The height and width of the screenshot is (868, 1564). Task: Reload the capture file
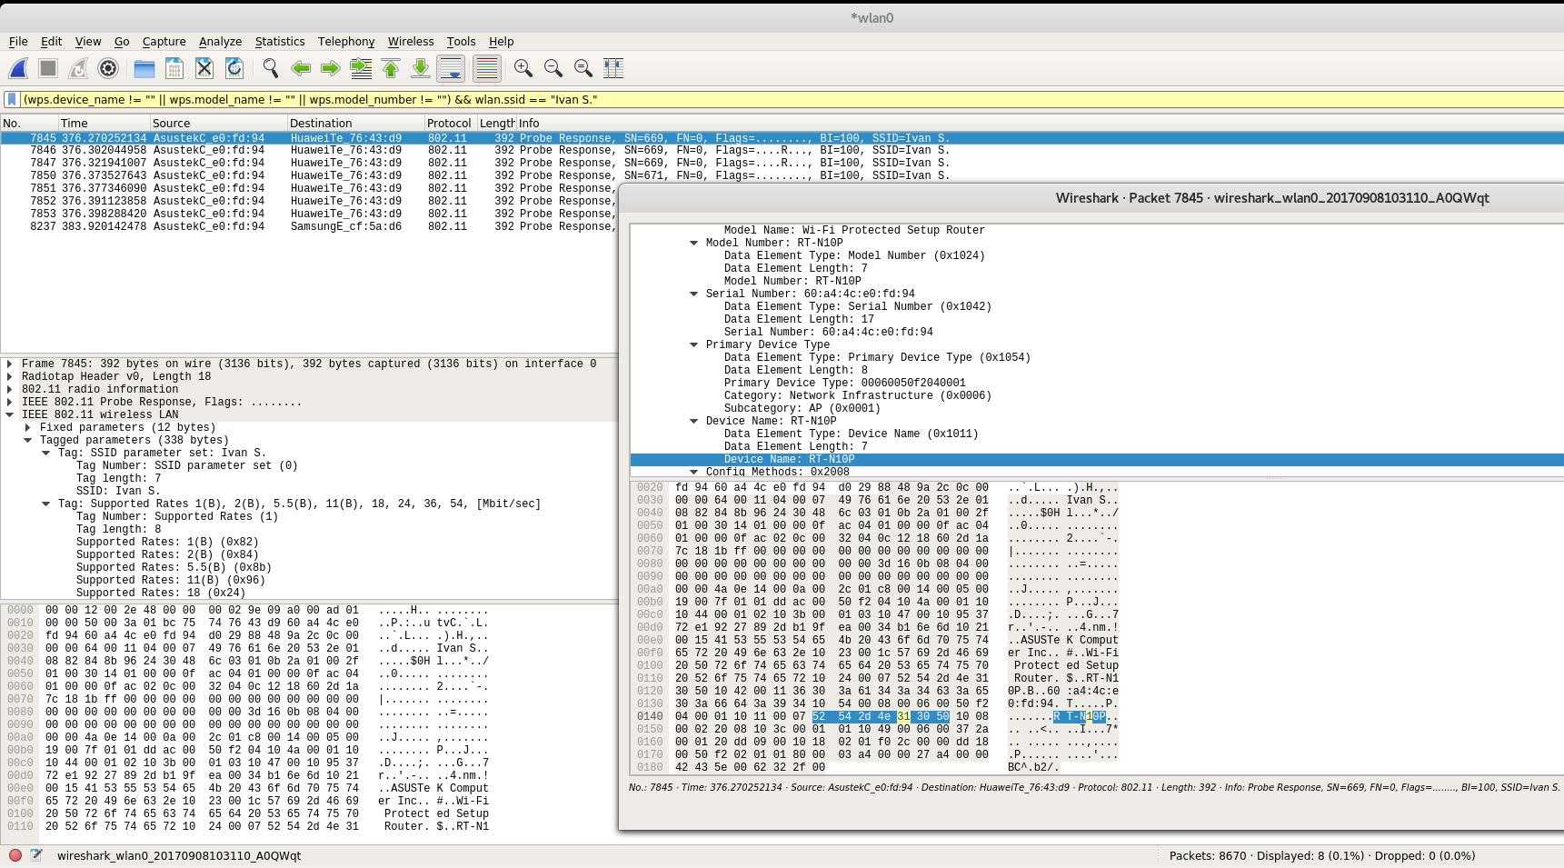[234, 68]
